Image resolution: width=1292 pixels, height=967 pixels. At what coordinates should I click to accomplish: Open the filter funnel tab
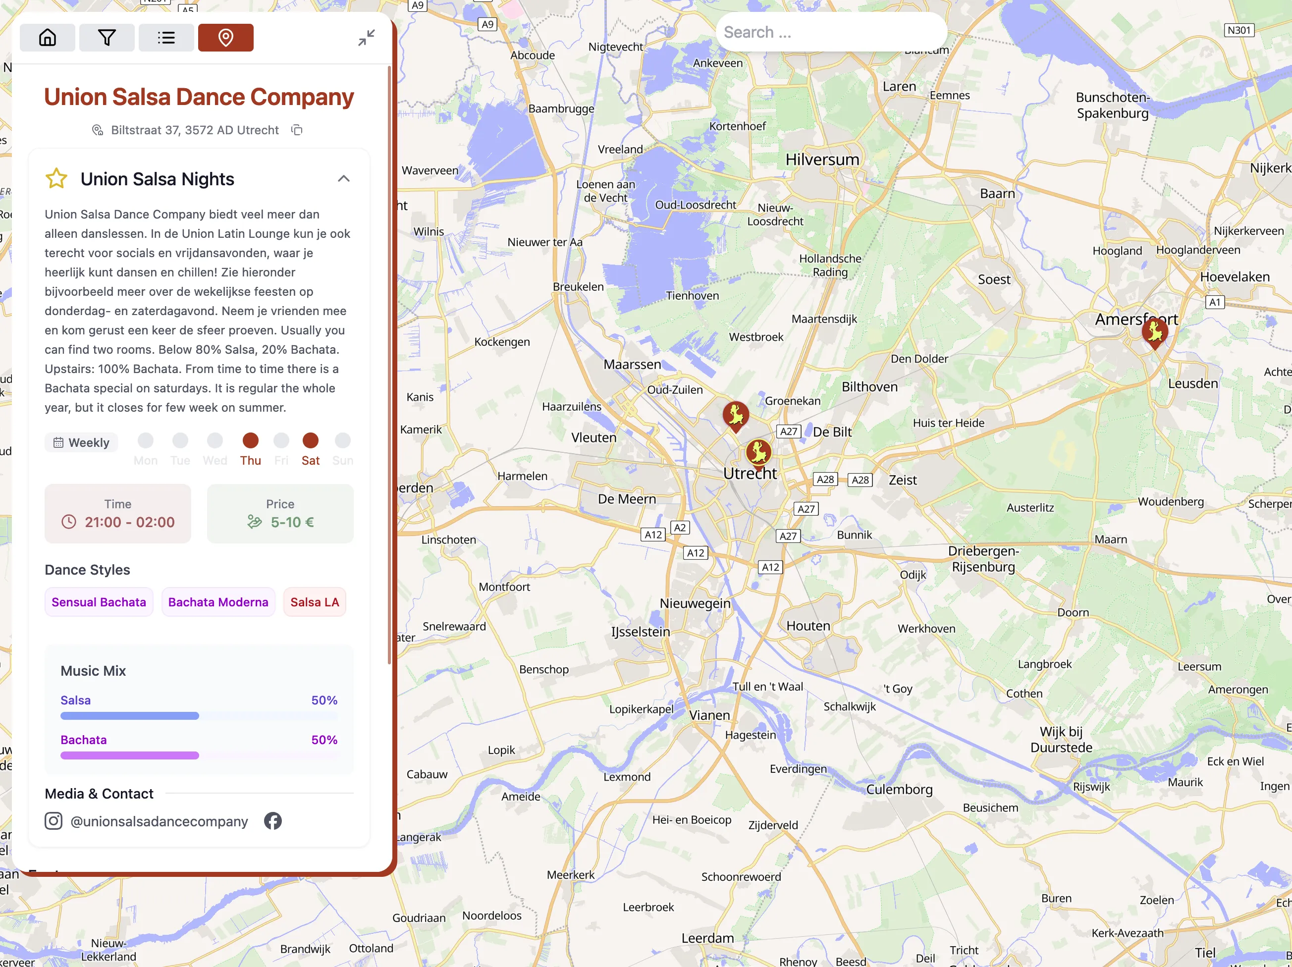(107, 38)
